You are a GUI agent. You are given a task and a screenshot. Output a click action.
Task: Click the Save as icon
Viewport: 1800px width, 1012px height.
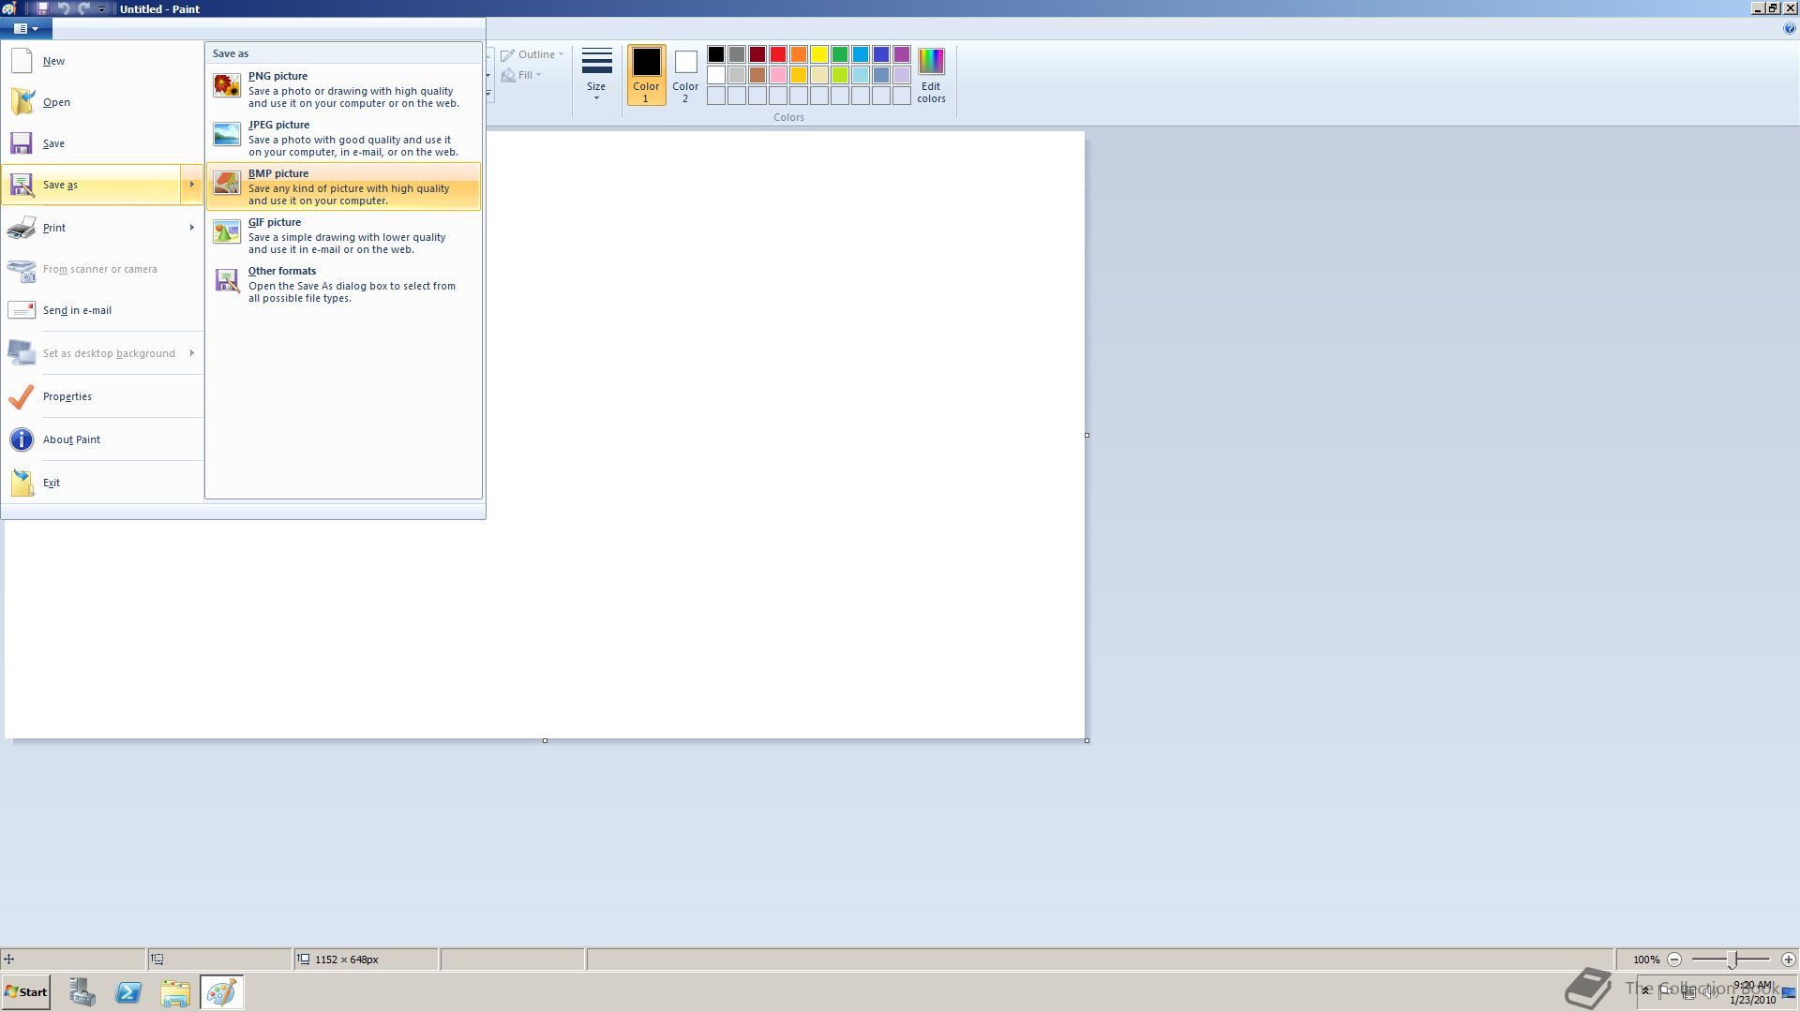pyautogui.click(x=22, y=185)
